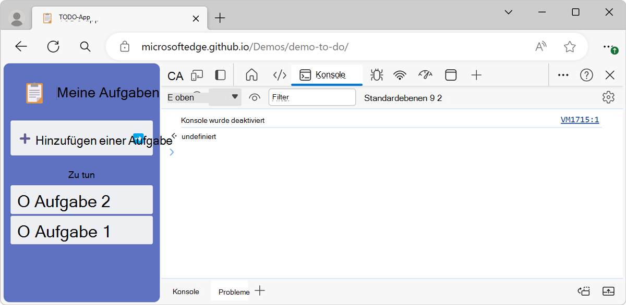The width and height of the screenshot is (626, 305).
Task: Open the profile avatar
Action: pyautogui.click(x=17, y=18)
